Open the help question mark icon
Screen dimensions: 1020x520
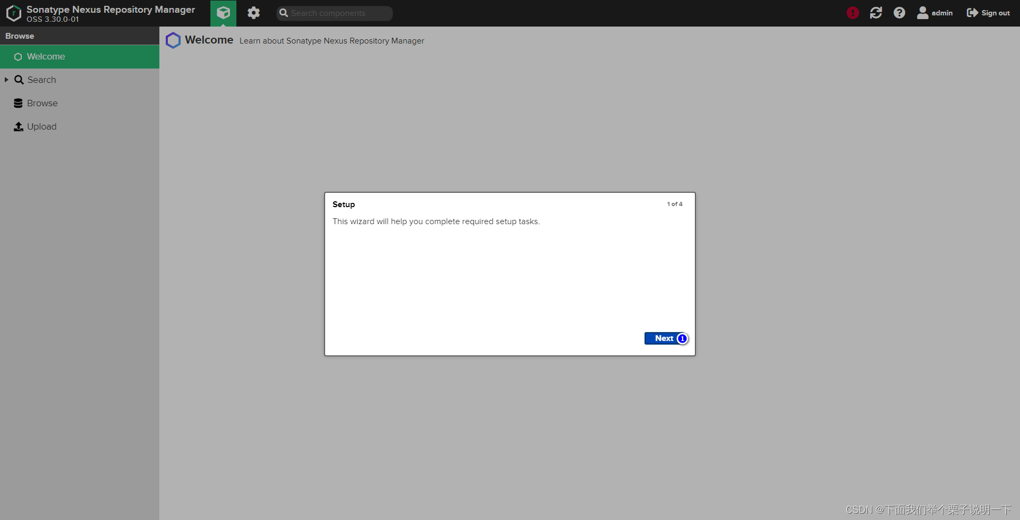pyautogui.click(x=899, y=13)
